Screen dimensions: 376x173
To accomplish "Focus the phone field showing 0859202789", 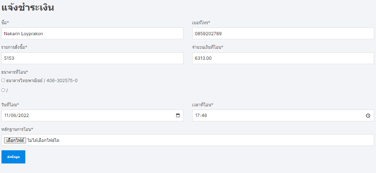I will point(283,34).
